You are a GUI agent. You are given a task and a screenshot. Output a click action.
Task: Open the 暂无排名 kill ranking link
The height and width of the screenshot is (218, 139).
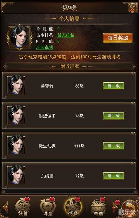[66, 35]
